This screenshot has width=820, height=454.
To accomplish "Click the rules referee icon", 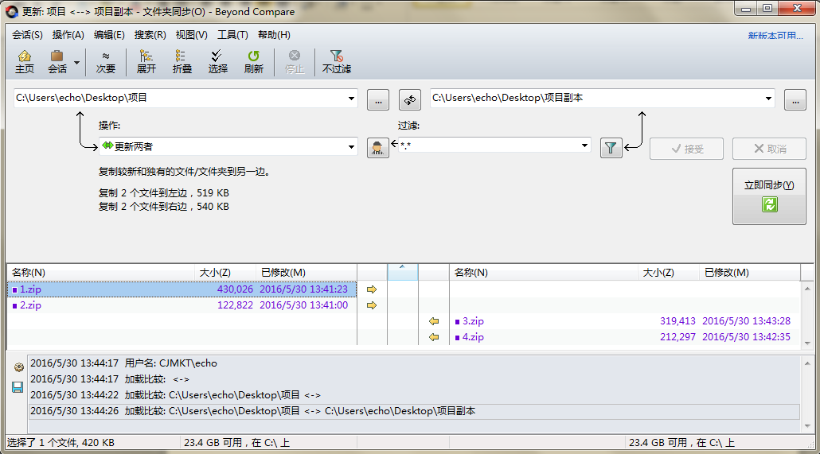I will click(377, 149).
